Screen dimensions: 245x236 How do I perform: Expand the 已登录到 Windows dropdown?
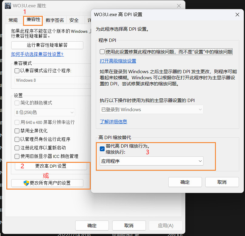point(151,109)
